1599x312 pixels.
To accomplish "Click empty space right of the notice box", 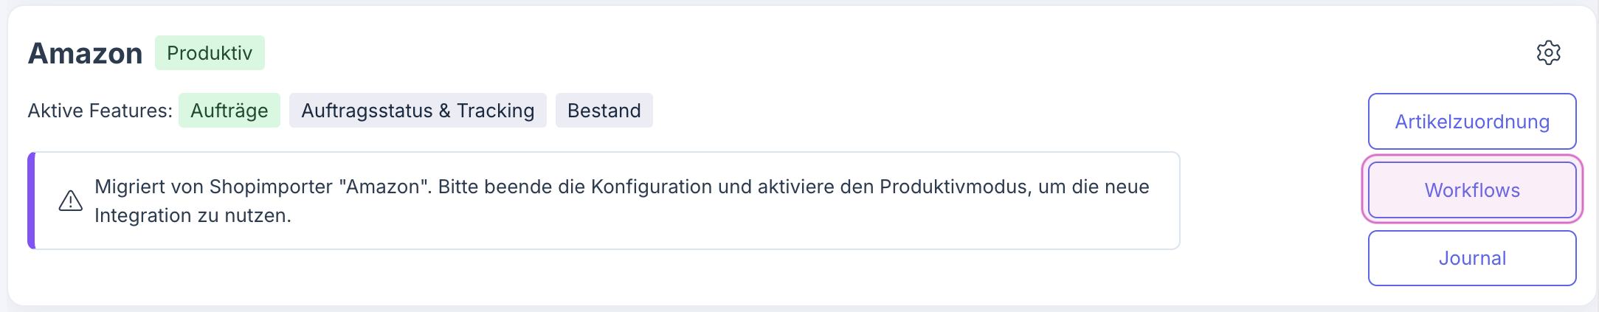I will (1269, 201).
